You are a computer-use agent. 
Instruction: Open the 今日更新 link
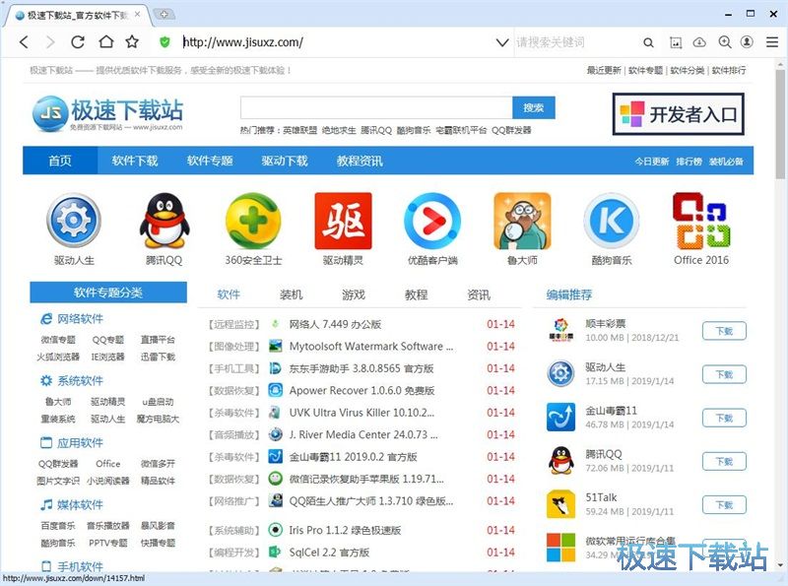651,162
